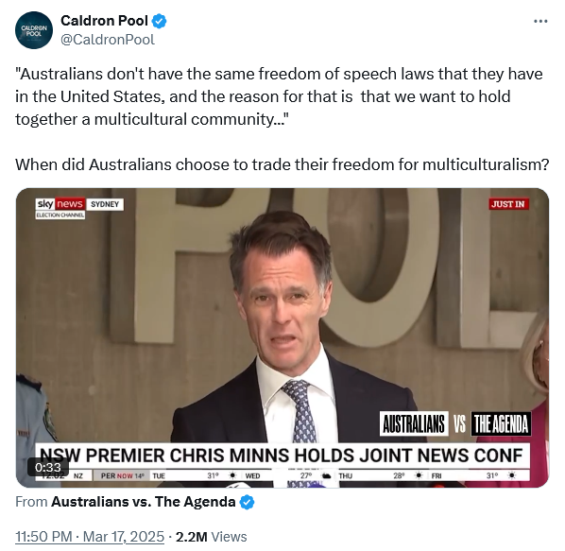The image size is (565, 551).
Task: Open the 11:50 PM · Mar 17, 2025 timestamp
Action: [x=90, y=537]
